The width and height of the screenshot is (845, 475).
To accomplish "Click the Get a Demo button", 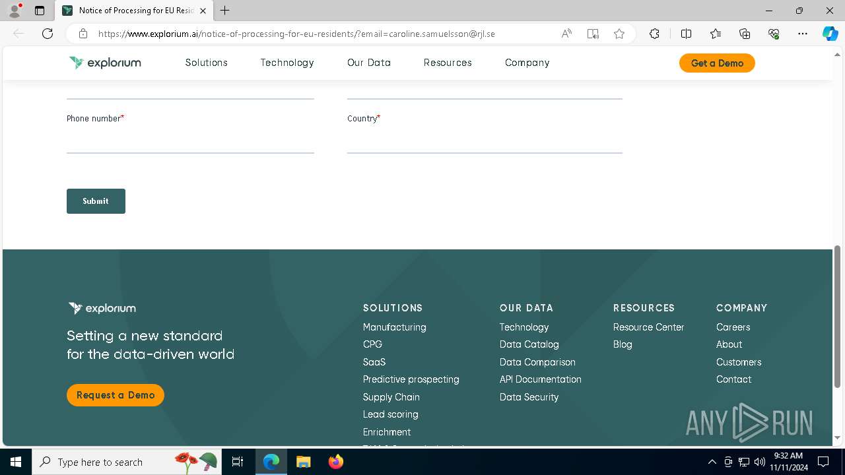I will click(717, 63).
